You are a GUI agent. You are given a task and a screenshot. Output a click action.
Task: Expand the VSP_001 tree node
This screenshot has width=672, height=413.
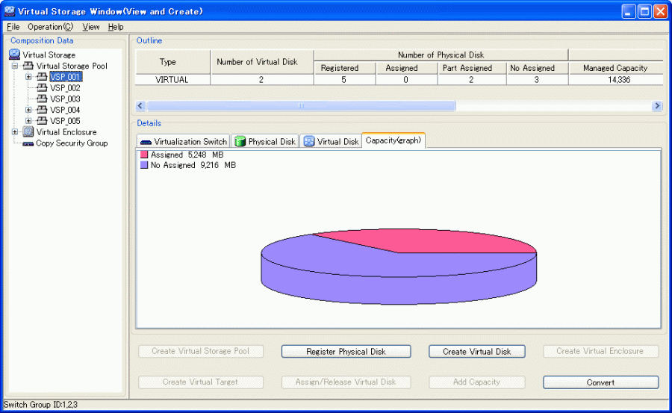coord(28,76)
